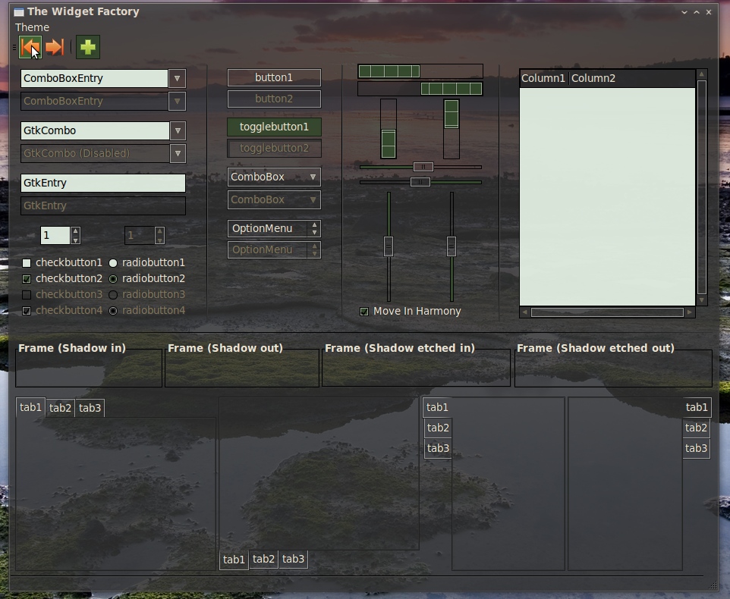Click the disabled button2
730x599 pixels.
point(274,99)
